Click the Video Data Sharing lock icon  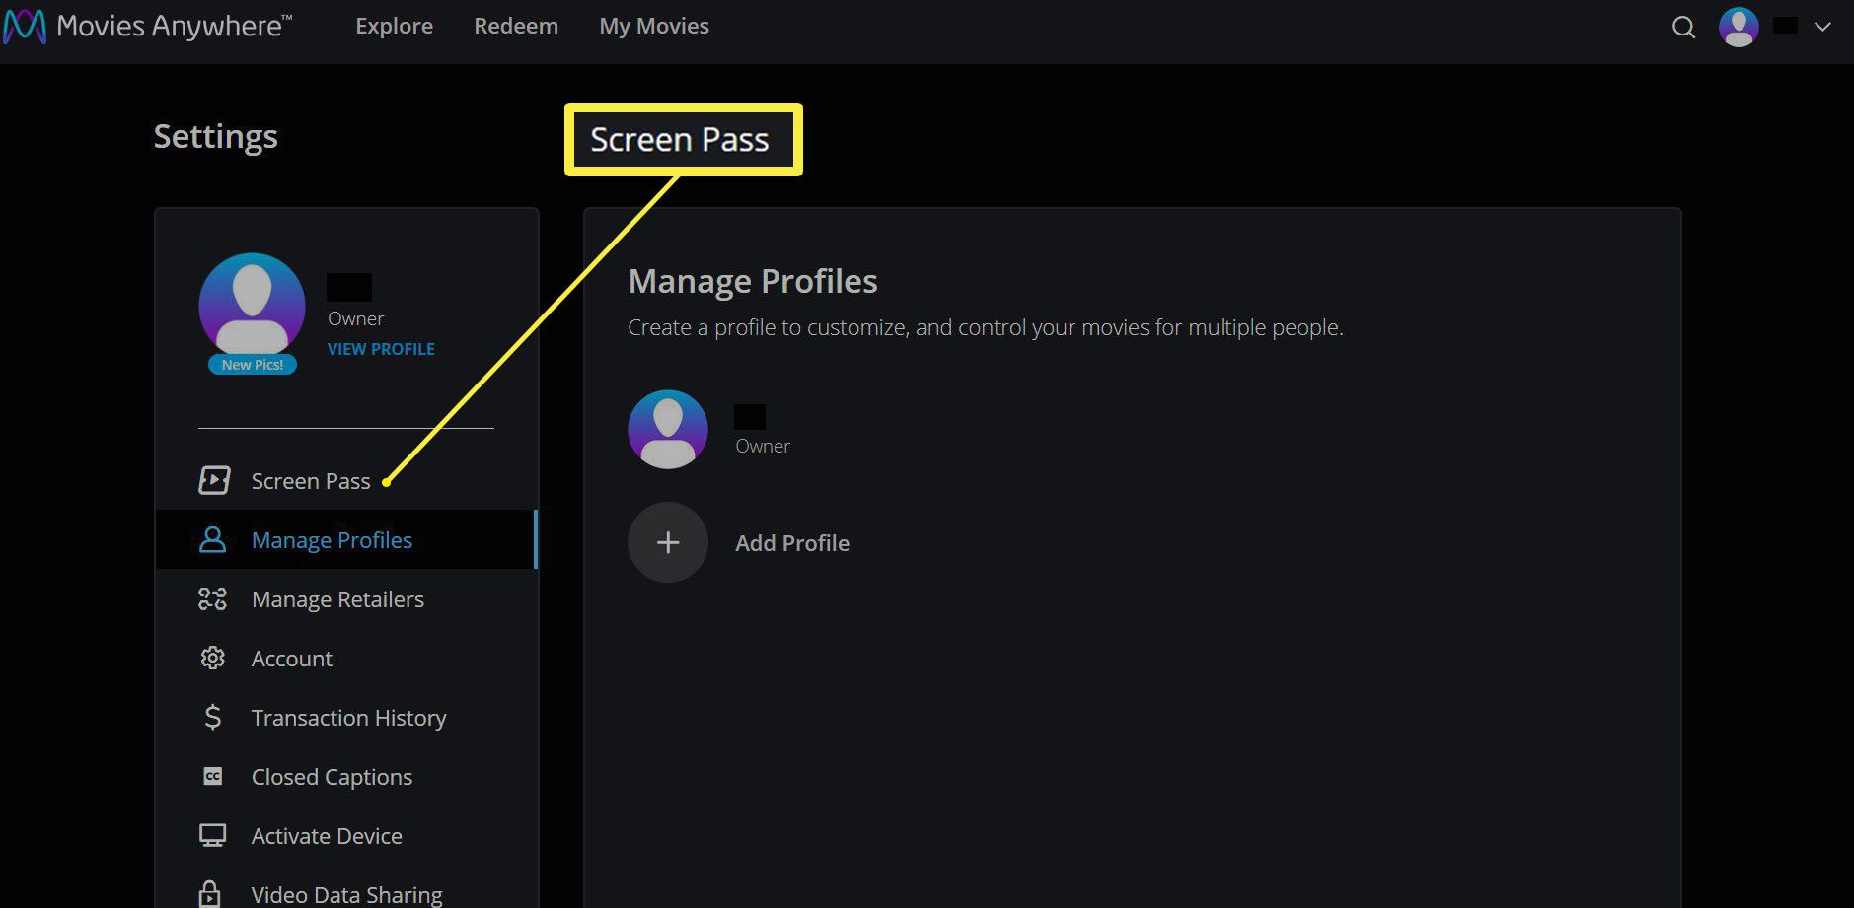[x=209, y=893]
